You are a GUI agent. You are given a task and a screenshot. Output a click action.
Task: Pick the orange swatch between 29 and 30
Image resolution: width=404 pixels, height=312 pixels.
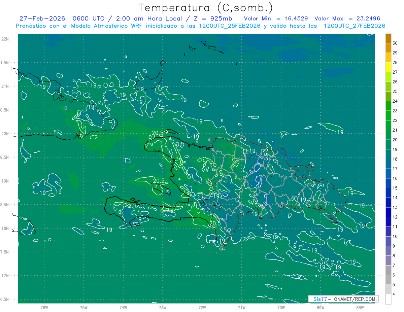pyautogui.click(x=388, y=48)
